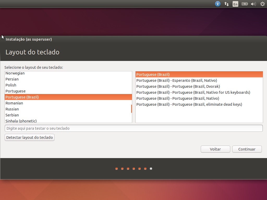Click the network connection arrows icon
Image resolution: width=267 pixels, height=200 pixels.
(x=227, y=4)
